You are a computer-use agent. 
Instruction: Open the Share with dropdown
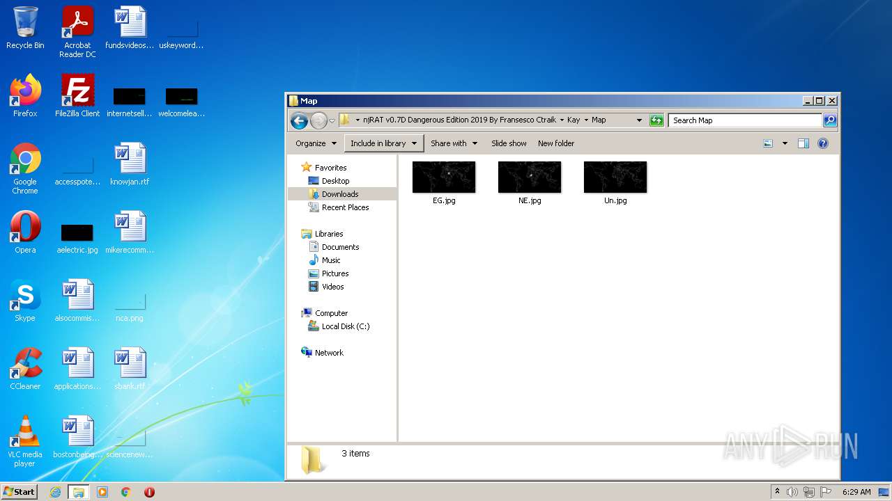click(x=454, y=143)
